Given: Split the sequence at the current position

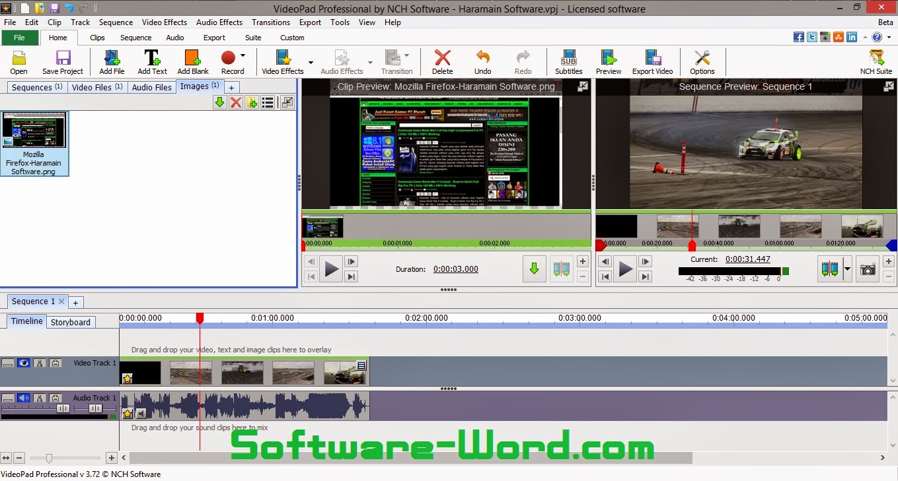Looking at the screenshot, I should pos(829,269).
